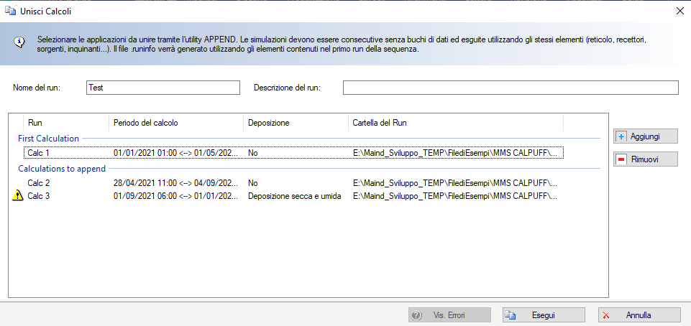Viewport: 691px width, 326px height.
Task: Close the Unisci Calcoli window
Action: 680,11
